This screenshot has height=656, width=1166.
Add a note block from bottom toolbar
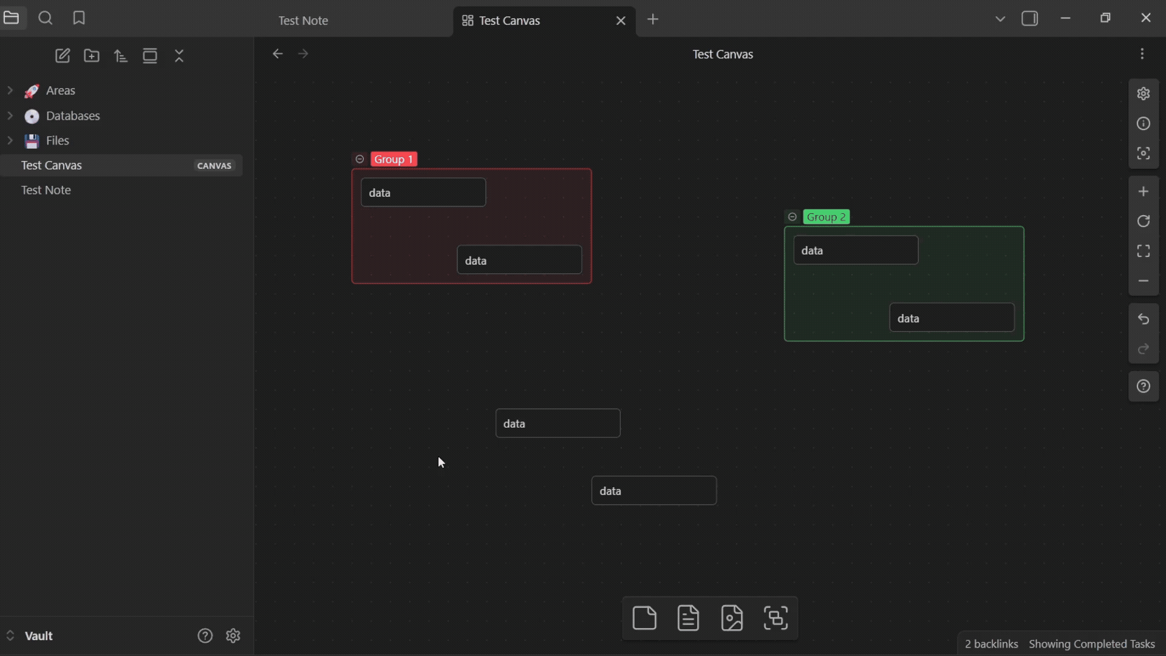point(688,618)
